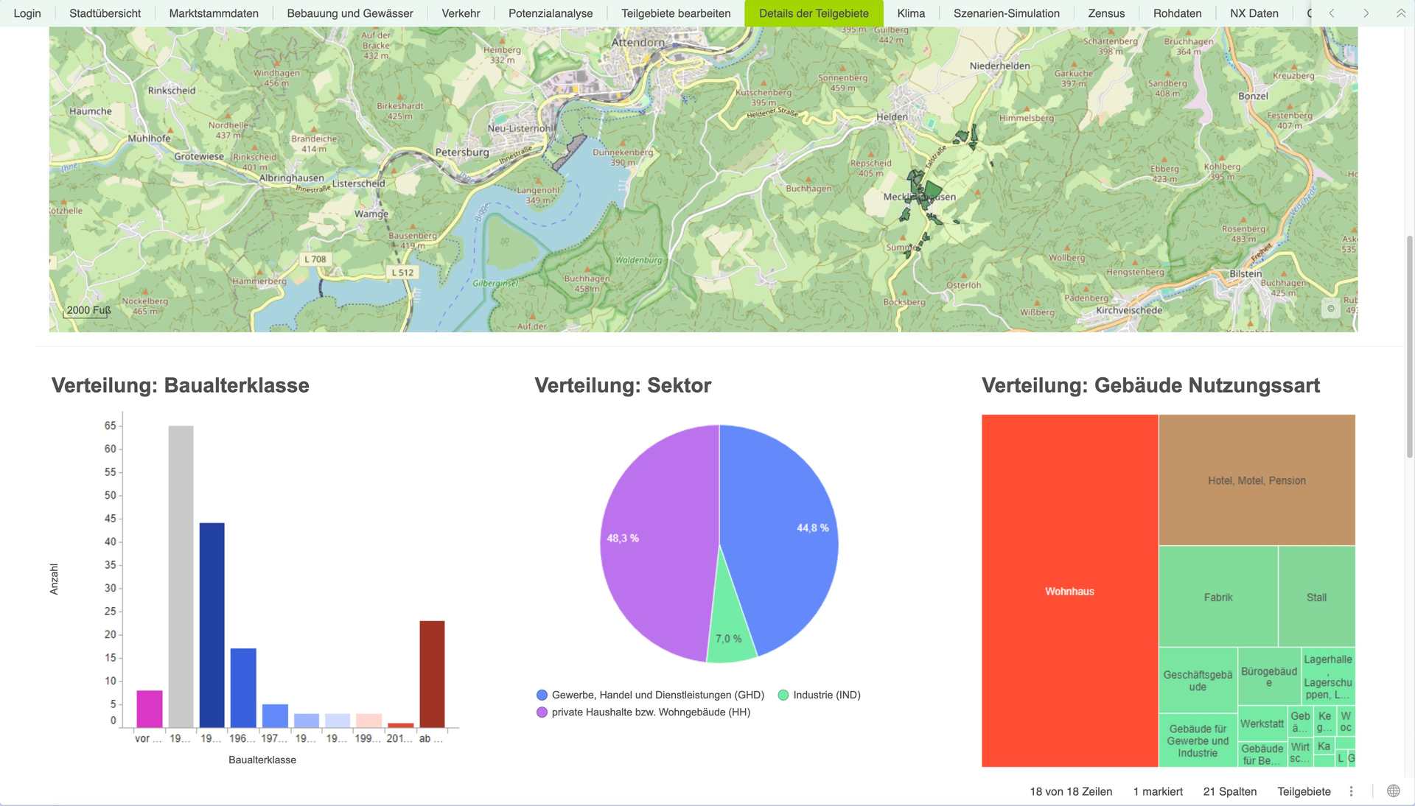The image size is (1415, 806).
Task: Open the Szenarien-Simulation tab
Action: [1007, 13]
